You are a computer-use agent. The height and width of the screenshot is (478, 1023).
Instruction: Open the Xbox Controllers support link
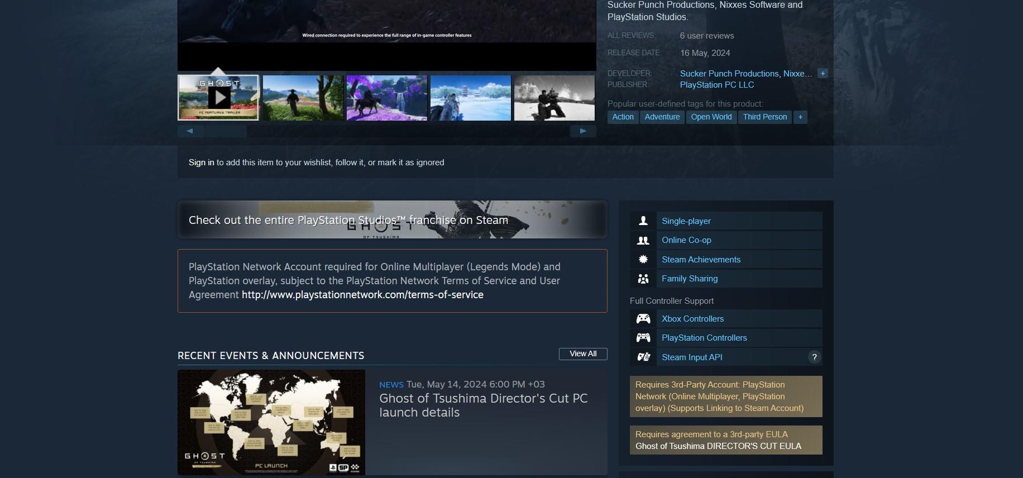692,319
